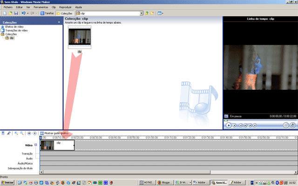Open the Windows Iniciar start button

(7, 183)
